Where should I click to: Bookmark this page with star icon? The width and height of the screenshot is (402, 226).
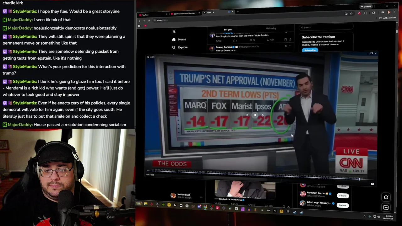(351, 13)
